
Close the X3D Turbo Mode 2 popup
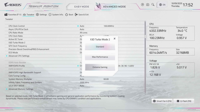coord(115,39)
